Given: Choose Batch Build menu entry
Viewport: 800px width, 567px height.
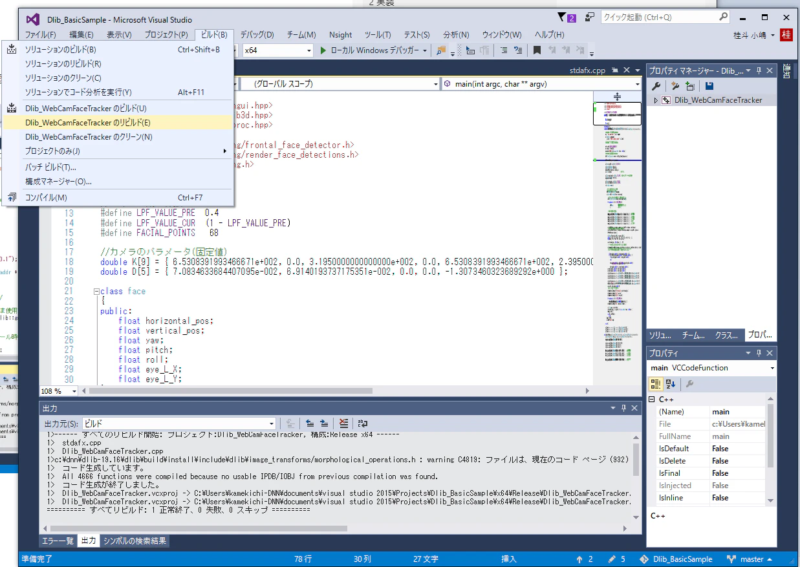Looking at the screenshot, I should (118, 167).
